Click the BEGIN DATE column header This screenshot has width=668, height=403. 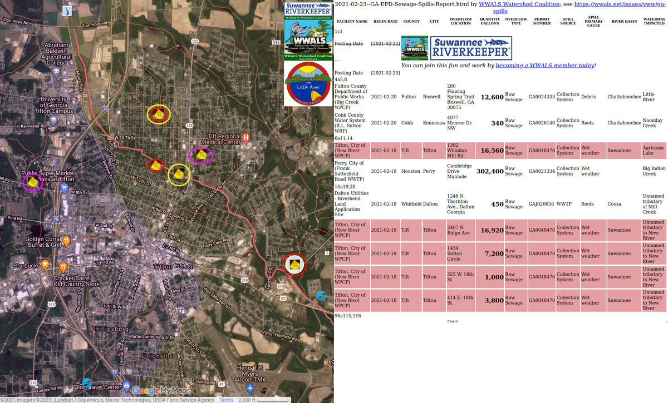(385, 22)
